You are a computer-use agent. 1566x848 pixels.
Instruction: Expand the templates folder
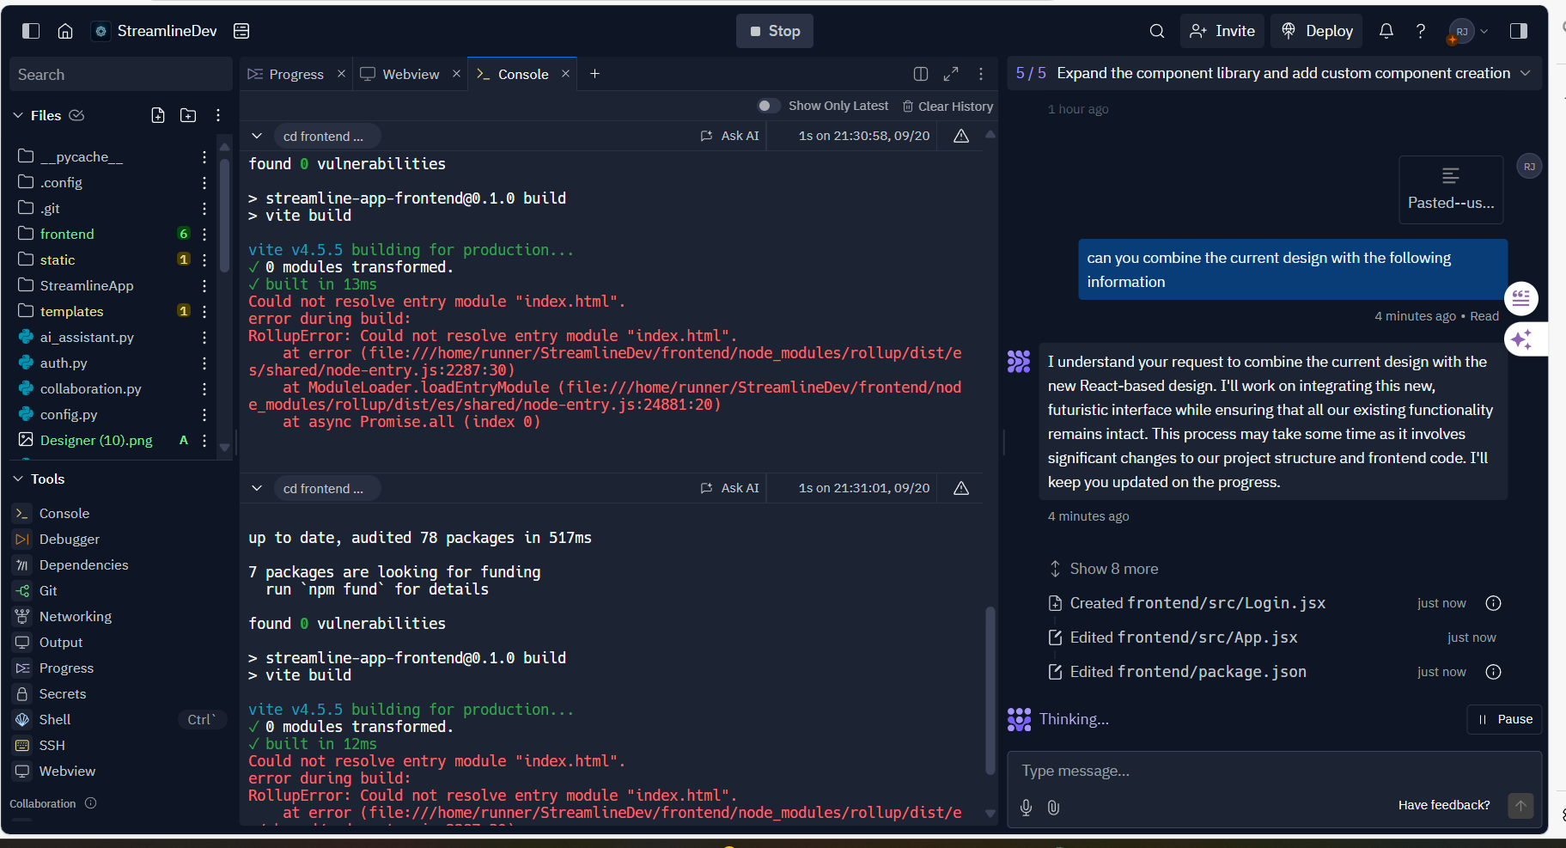click(x=71, y=311)
